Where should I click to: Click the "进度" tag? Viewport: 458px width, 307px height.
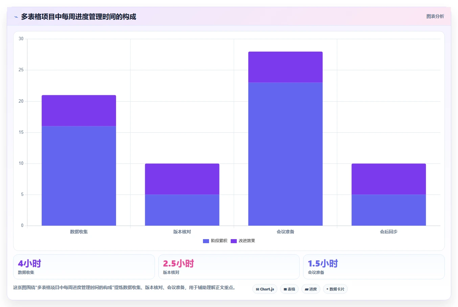tap(311, 289)
